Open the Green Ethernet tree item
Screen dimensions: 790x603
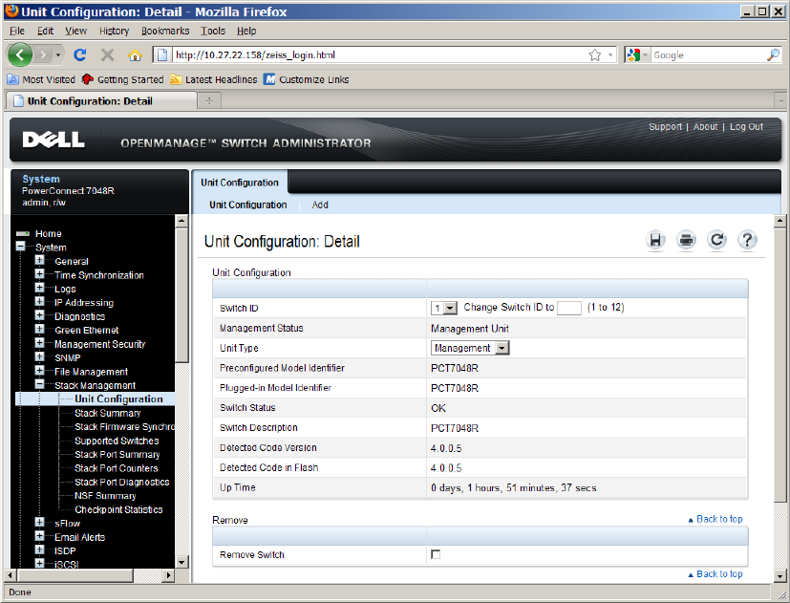coord(87,331)
